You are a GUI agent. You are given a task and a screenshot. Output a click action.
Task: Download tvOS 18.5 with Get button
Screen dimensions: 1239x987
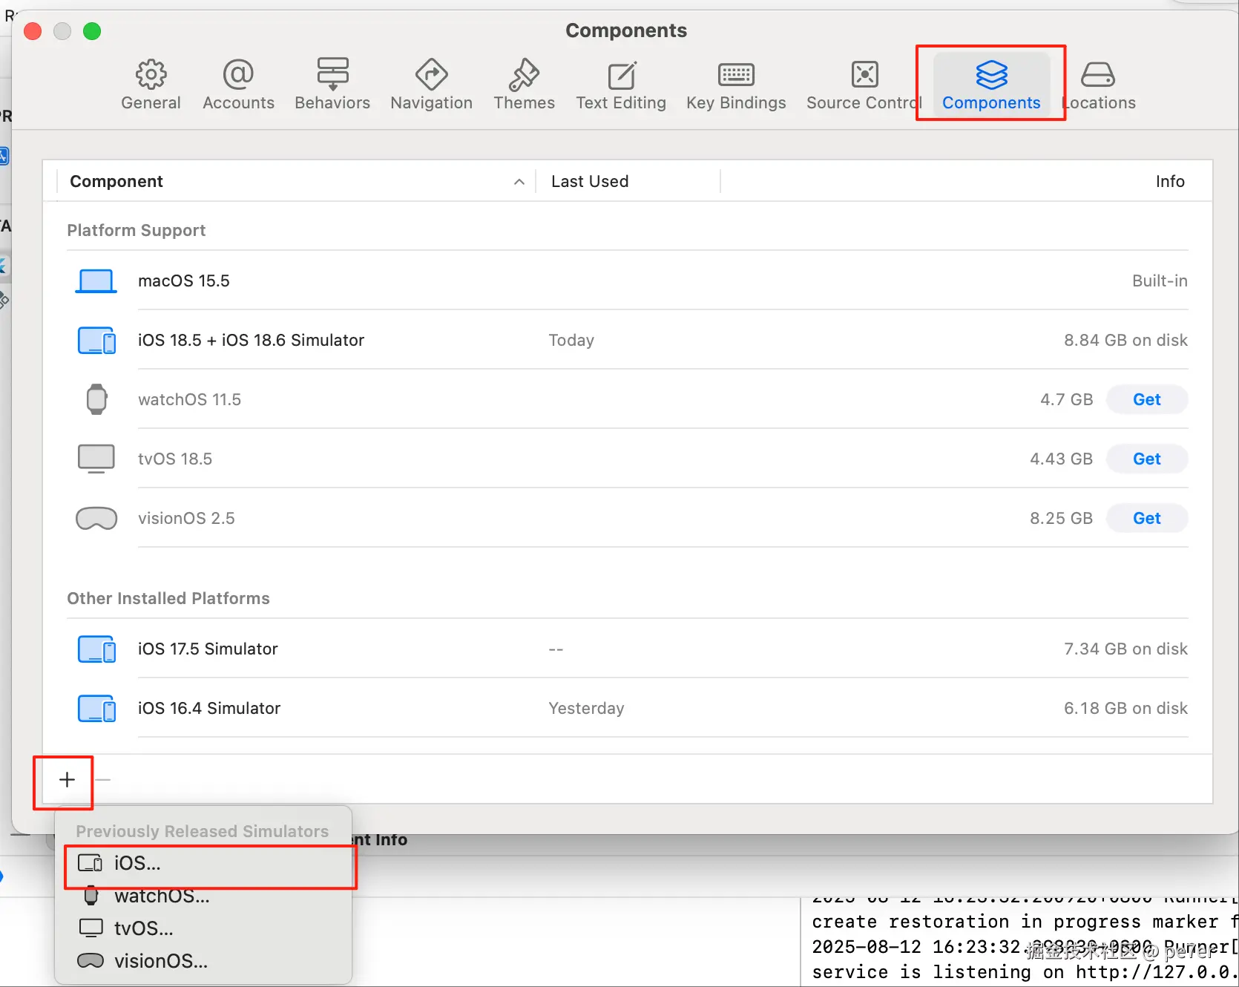tap(1146, 459)
